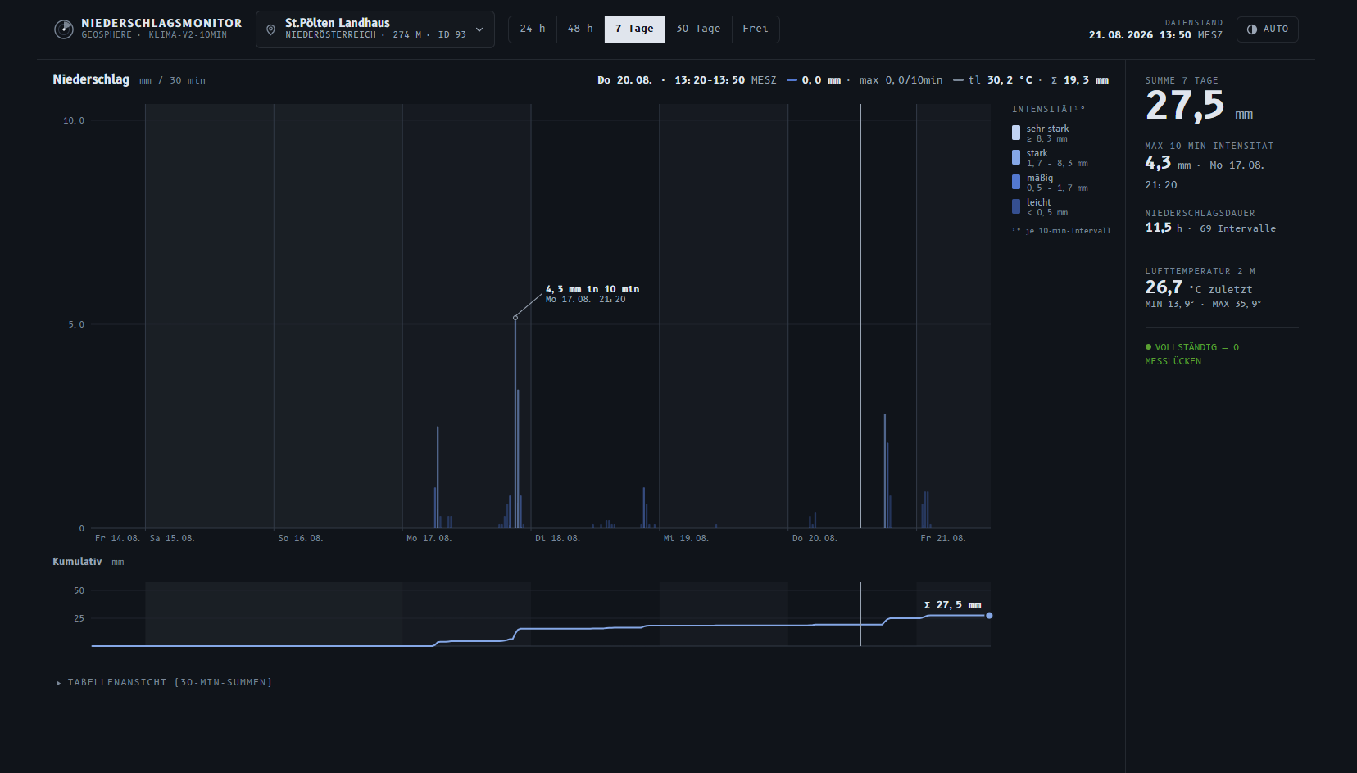1357x773 pixels.
Task: Select the 7 Tage range tab
Action: pos(634,29)
